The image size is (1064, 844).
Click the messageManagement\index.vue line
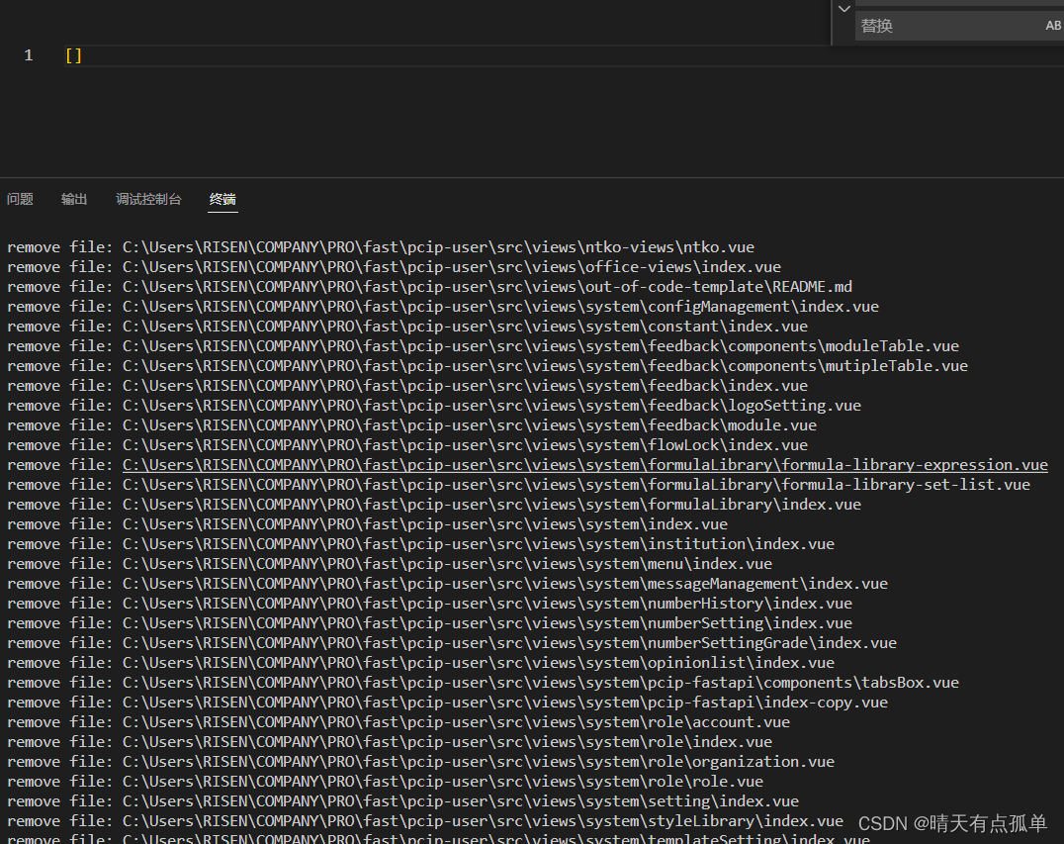pyautogui.click(x=447, y=583)
